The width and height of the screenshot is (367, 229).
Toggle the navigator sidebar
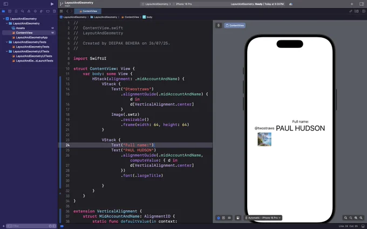[x=5, y=4]
